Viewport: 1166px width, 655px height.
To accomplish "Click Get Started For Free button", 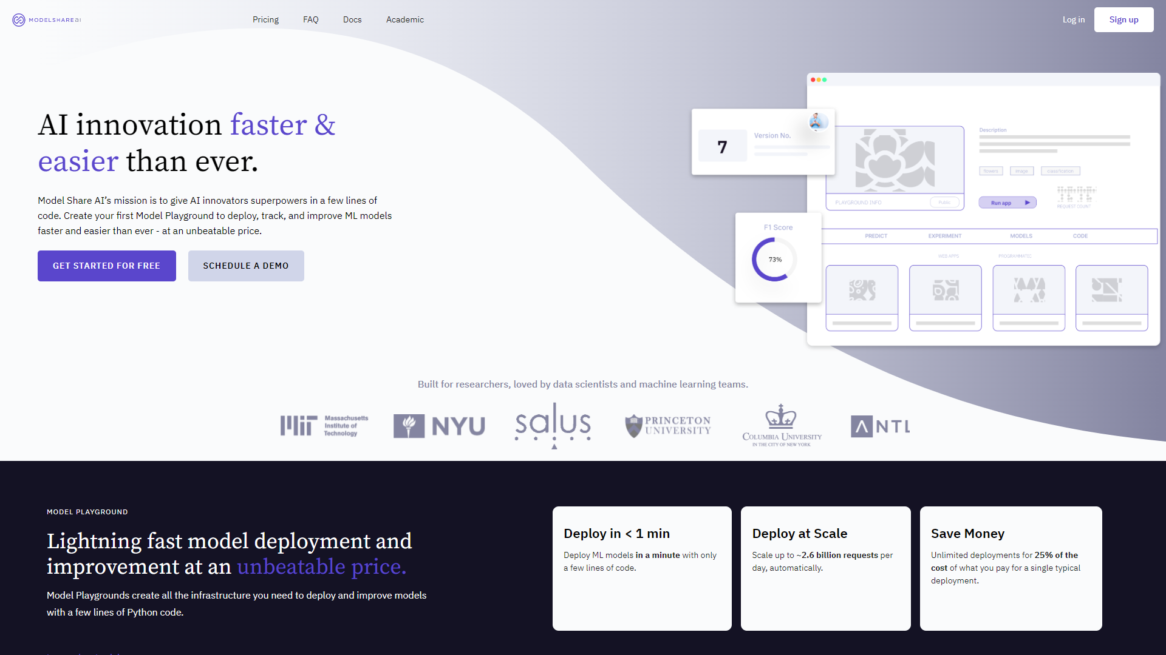I will (x=107, y=266).
